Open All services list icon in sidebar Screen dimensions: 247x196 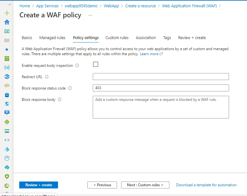(x=7, y=40)
